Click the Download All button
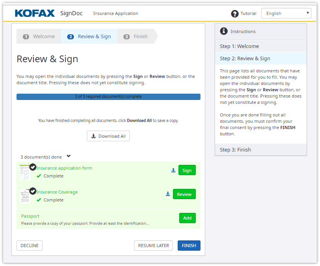Image resolution: width=320 pixels, height=266 pixels. point(108,136)
